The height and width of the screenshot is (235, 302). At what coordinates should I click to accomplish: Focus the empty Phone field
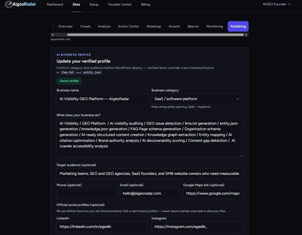click(86, 194)
